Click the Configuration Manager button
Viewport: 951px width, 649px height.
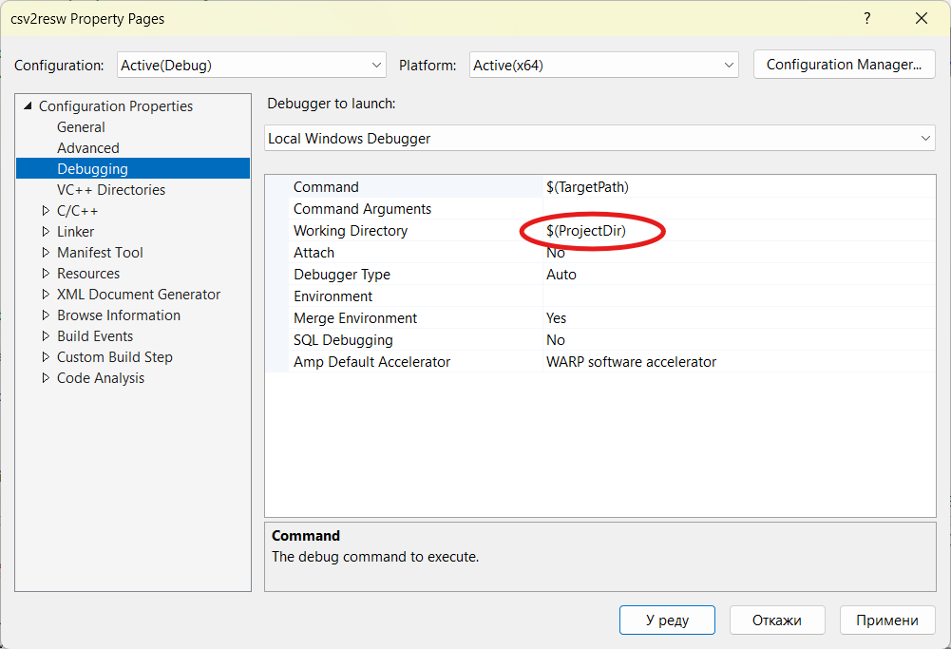844,65
